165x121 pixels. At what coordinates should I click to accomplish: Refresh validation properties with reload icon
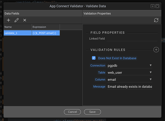[156, 20]
